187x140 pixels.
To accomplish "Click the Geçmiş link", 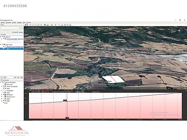I will (21, 32).
